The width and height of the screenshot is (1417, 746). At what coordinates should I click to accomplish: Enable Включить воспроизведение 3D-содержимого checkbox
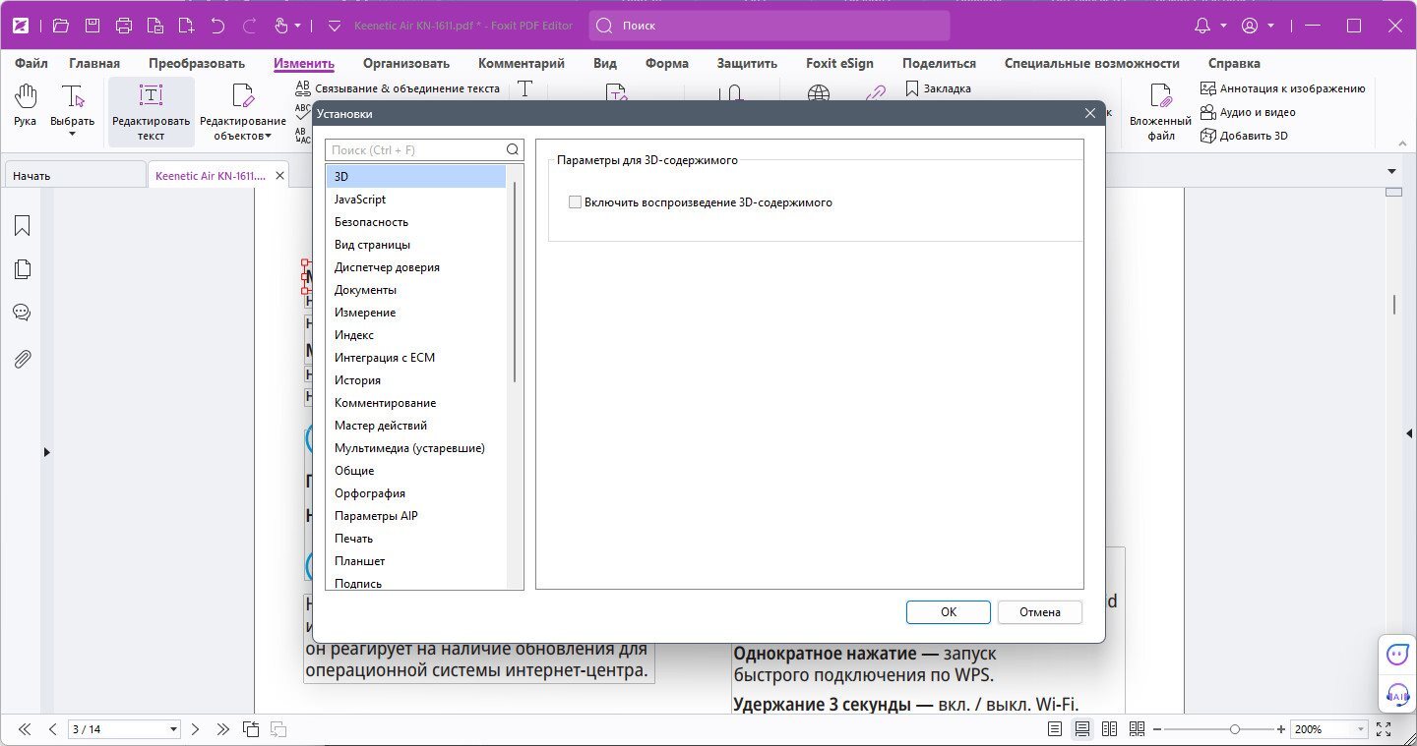[576, 202]
